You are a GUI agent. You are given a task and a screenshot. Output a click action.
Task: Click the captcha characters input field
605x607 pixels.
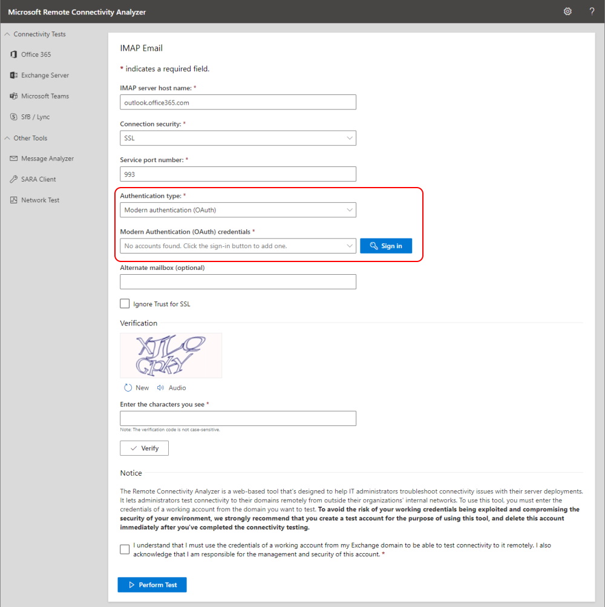[238, 418]
